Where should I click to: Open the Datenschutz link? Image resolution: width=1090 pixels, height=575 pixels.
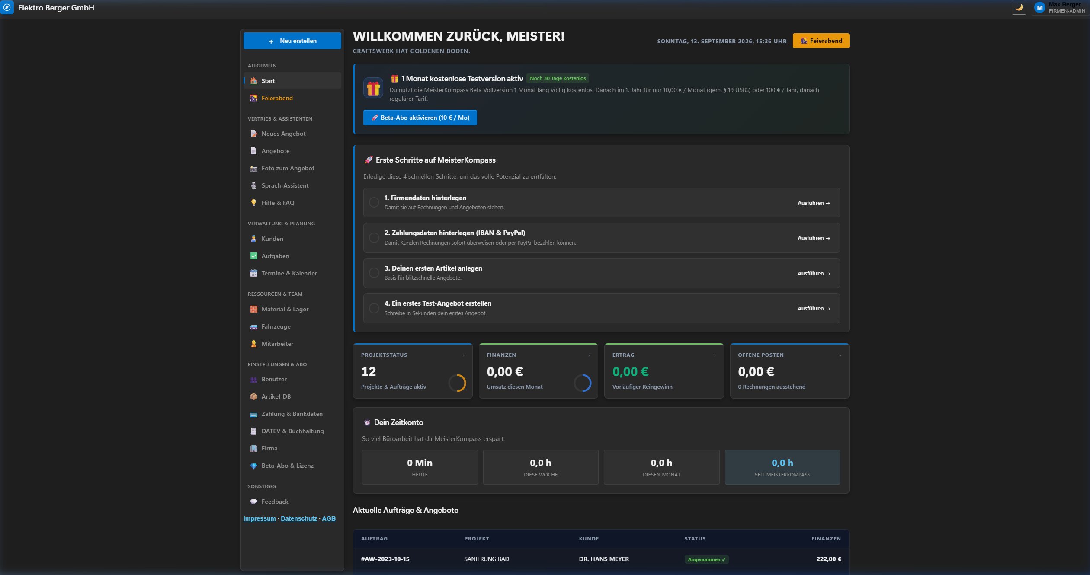[x=299, y=518]
